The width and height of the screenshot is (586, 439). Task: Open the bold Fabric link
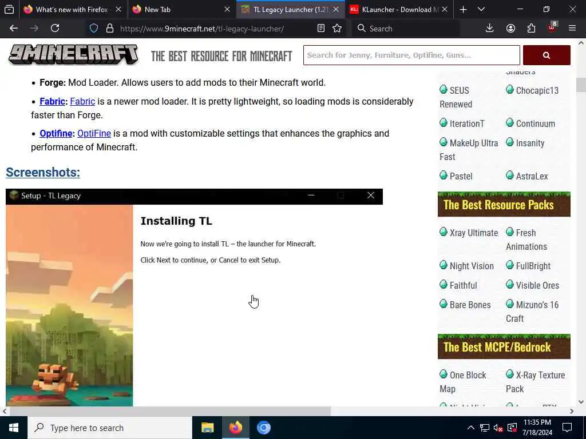[52, 102]
